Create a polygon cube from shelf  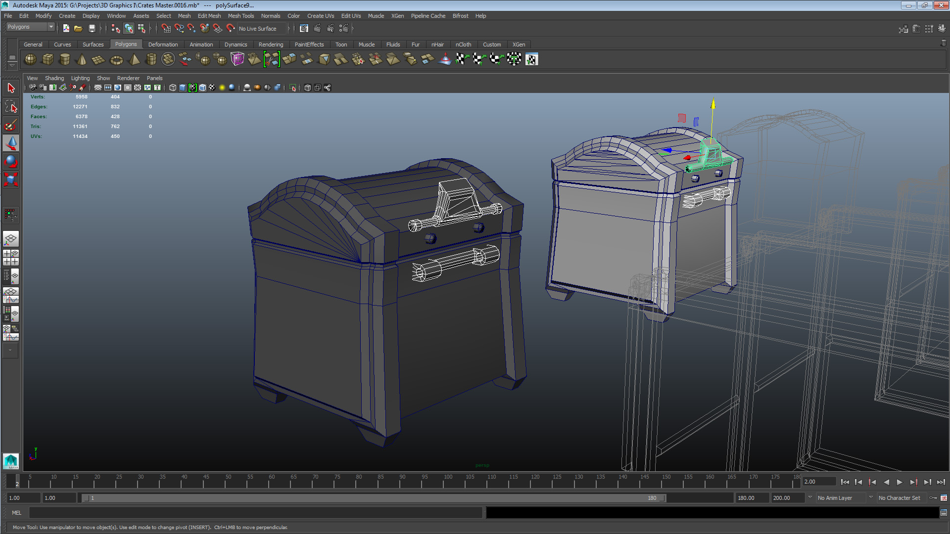(47, 59)
